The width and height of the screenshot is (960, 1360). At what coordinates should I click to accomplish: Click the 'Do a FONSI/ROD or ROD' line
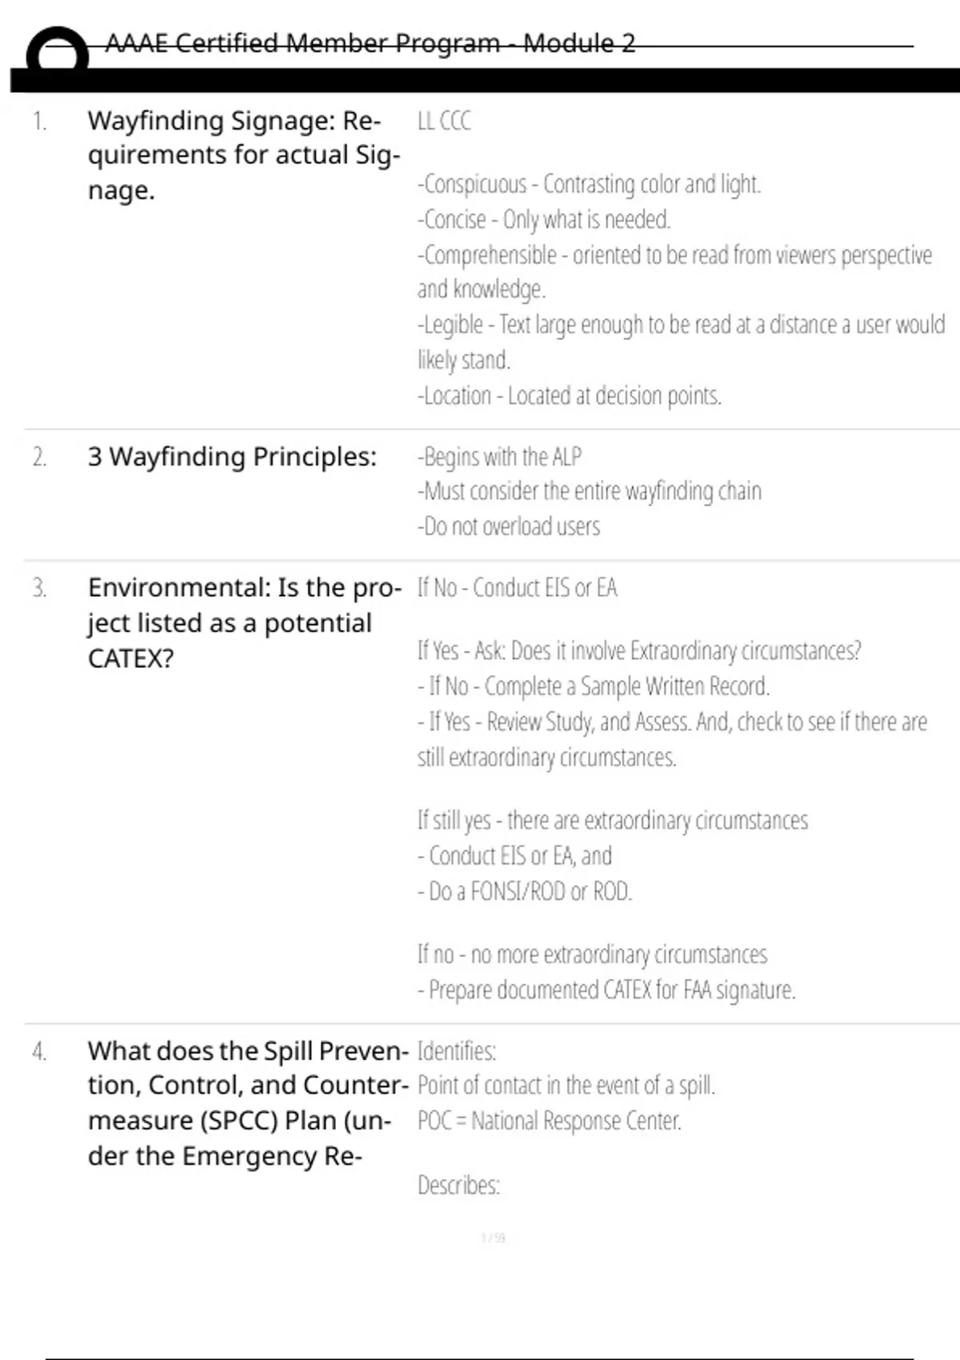[x=525, y=891]
